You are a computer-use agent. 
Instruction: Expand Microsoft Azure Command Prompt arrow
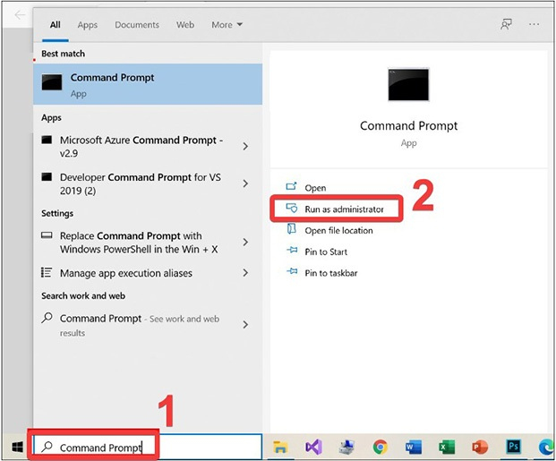[x=245, y=147]
